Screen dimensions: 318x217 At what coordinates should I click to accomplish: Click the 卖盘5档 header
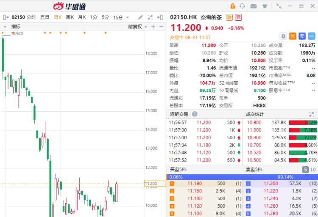pos(254,170)
